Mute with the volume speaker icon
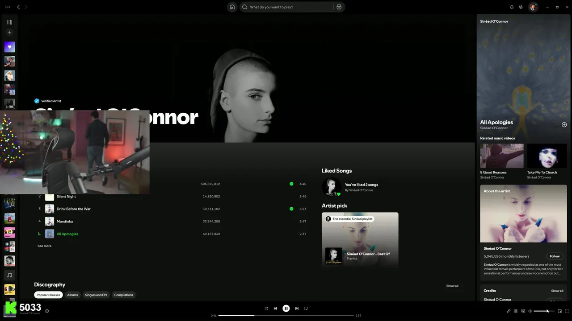 [x=530, y=311]
